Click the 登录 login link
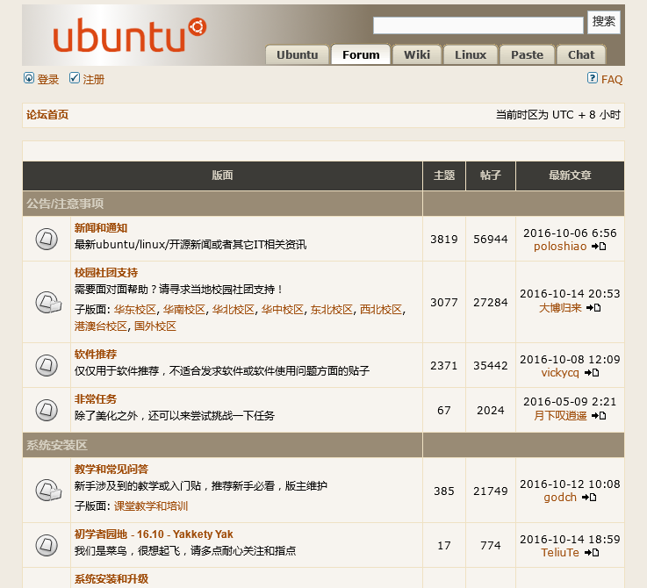This screenshot has height=588, width=647. [48, 79]
